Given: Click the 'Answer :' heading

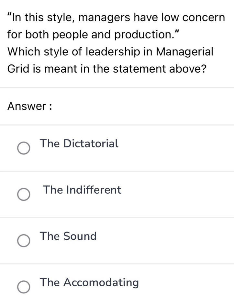Looking at the screenshot, I should tap(29, 106).
